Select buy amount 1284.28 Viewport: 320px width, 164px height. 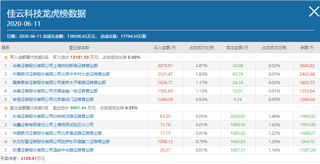pyautogui.click(x=165, y=100)
